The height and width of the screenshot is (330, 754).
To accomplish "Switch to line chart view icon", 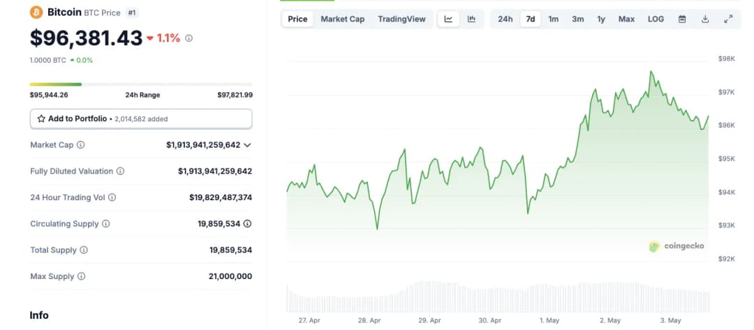I will point(448,19).
